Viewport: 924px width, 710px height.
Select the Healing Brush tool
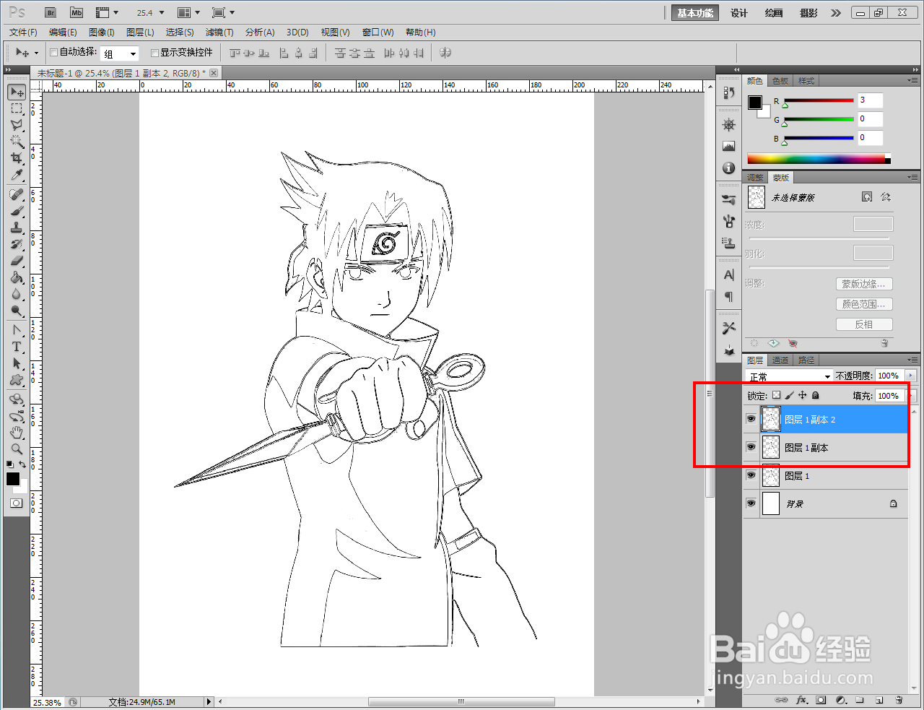pyautogui.click(x=17, y=194)
